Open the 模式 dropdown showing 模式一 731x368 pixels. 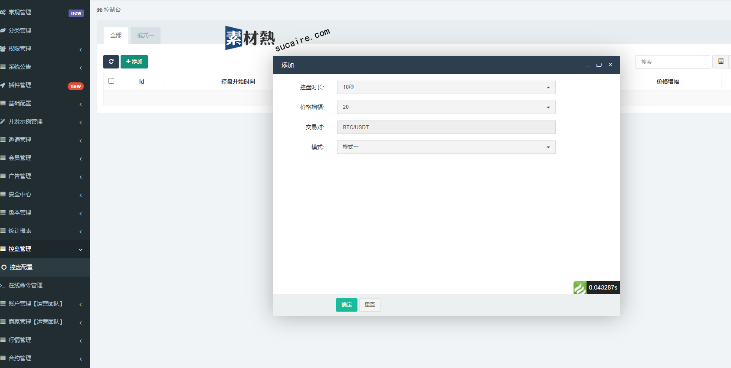446,147
